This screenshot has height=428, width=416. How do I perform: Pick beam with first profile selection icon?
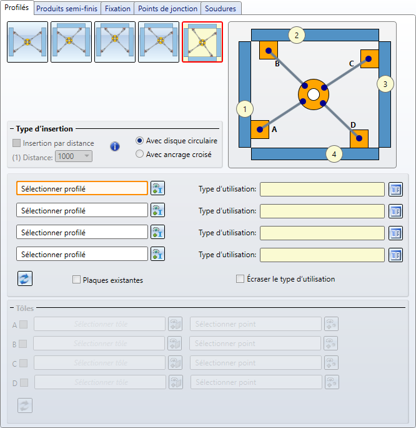point(158,188)
